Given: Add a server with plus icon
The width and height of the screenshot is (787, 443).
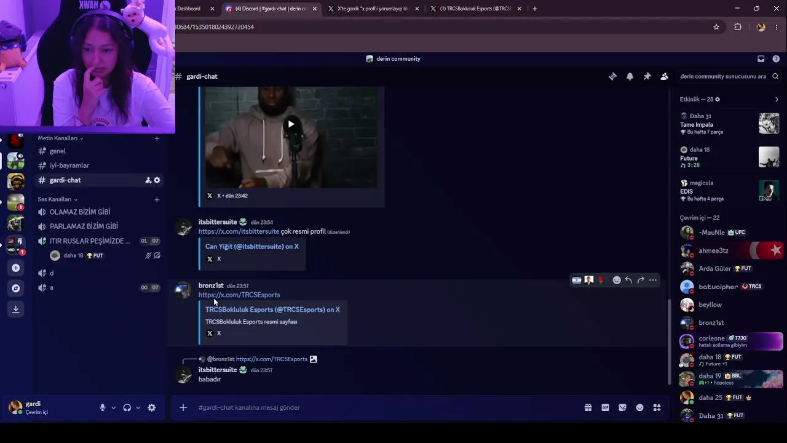Looking at the screenshot, I should [x=16, y=268].
